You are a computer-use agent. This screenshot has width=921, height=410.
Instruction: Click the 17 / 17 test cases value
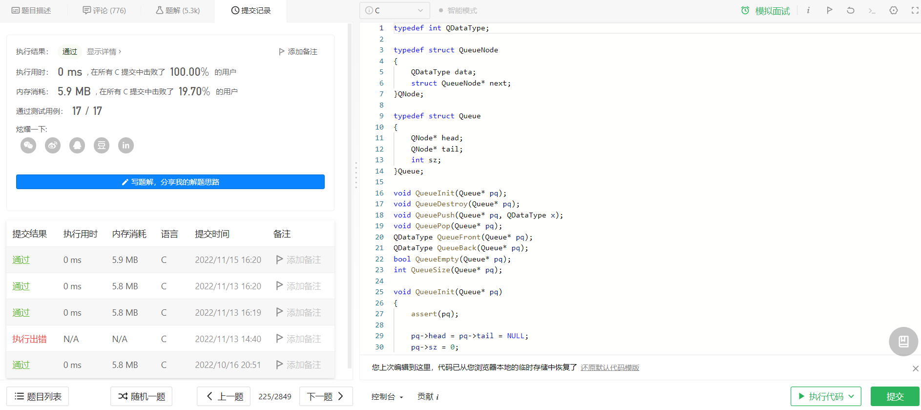(87, 111)
